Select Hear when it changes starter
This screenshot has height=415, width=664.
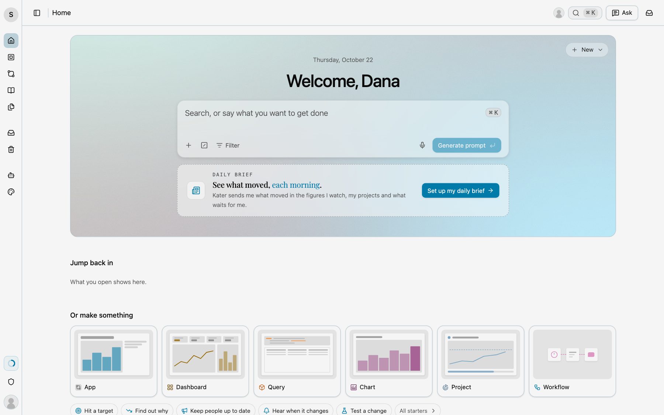click(x=296, y=411)
